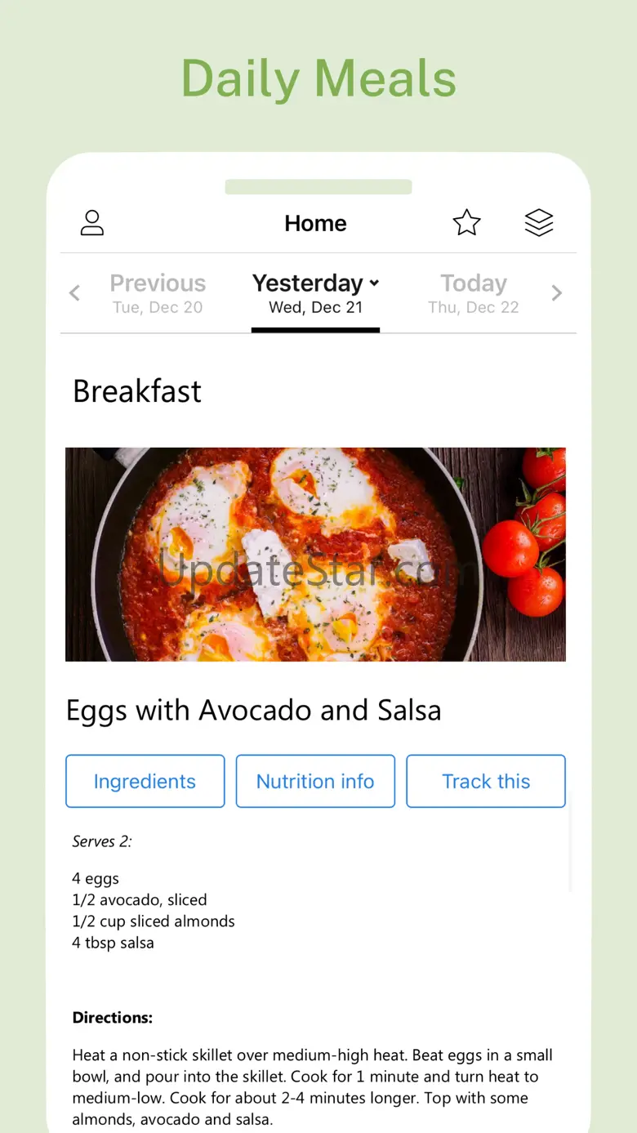The image size is (637, 1133).
Task: Switch to the Previous day tab
Action: click(157, 293)
